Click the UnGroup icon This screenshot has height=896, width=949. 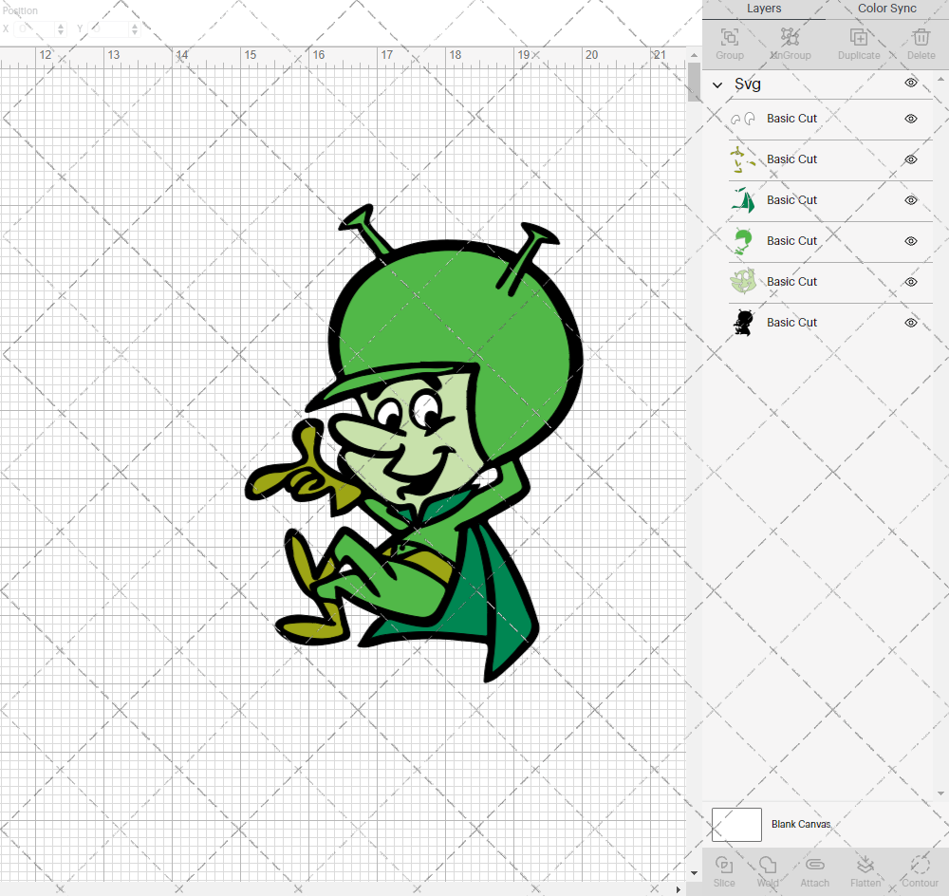click(790, 38)
